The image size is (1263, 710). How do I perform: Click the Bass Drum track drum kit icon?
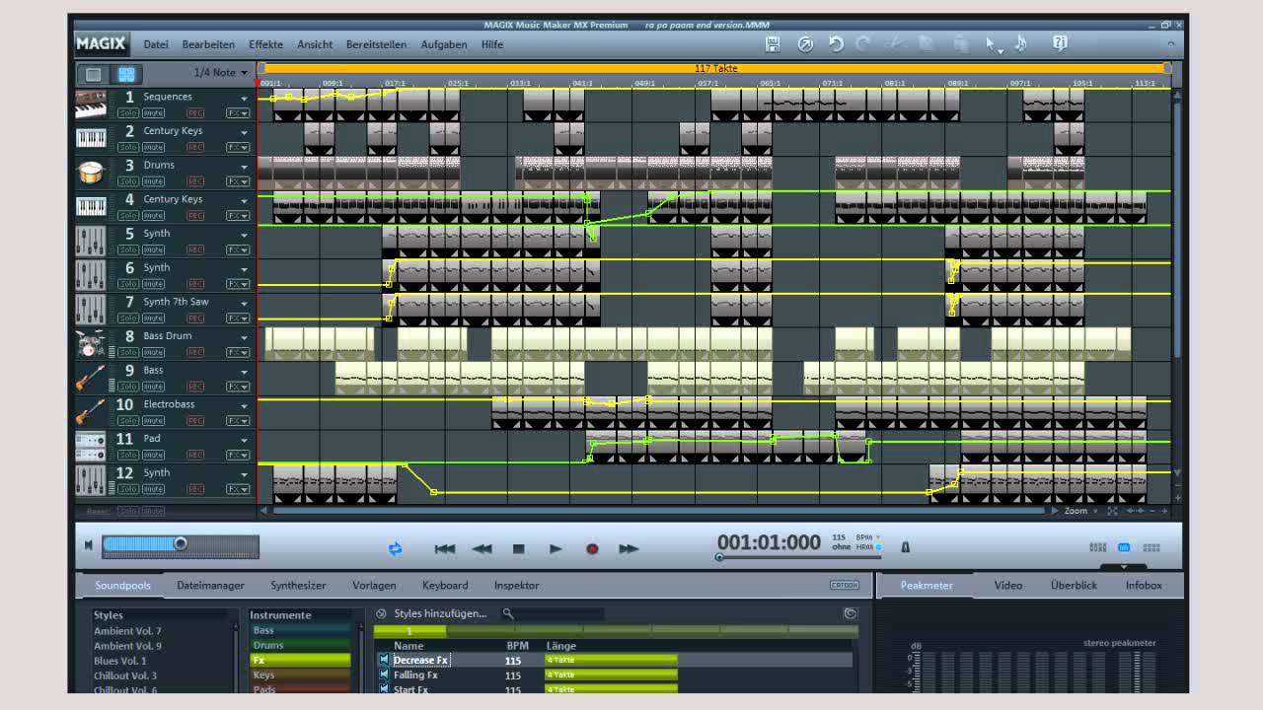[91, 344]
